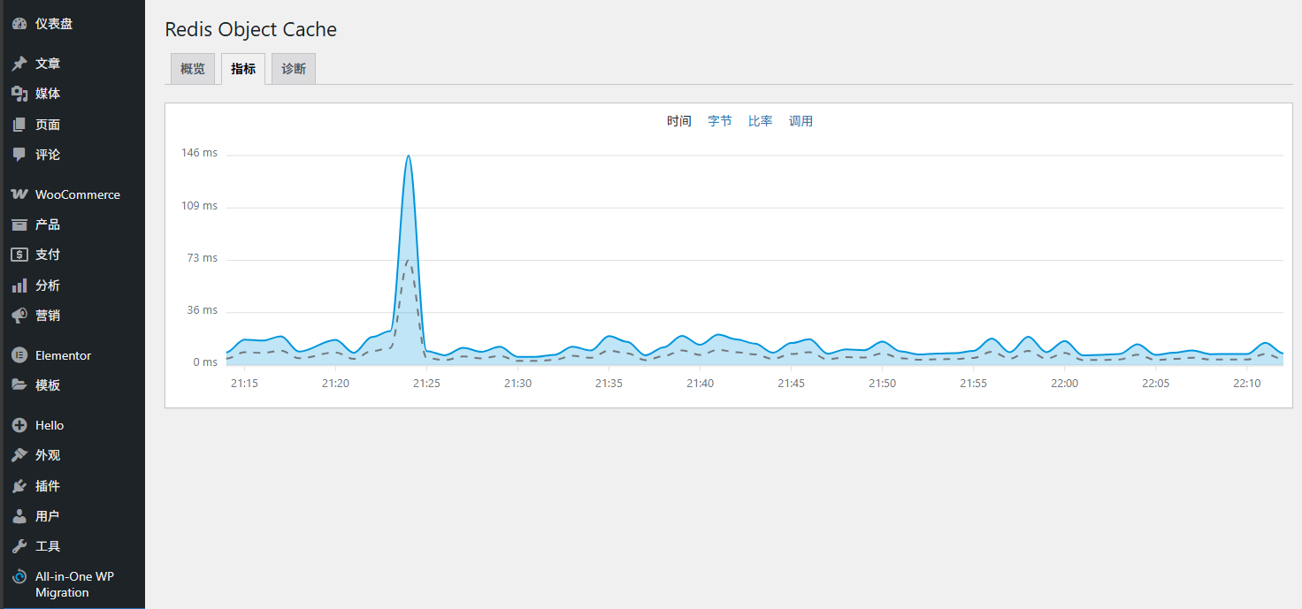Viewport: 1302px width, 609px height.
Task: Click the megaphone icon beside 营销
Action: pyautogui.click(x=19, y=316)
